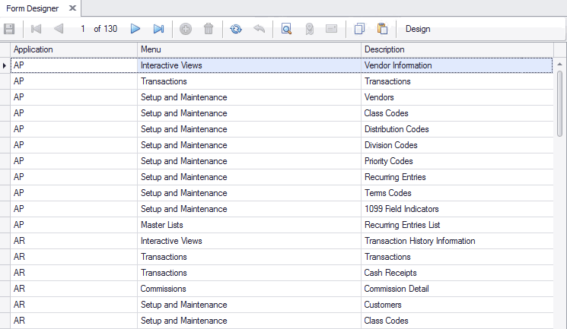The width and height of the screenshot is (567, 329).
Task: Select the Form Designer tab
Action: tap(32, 8)
